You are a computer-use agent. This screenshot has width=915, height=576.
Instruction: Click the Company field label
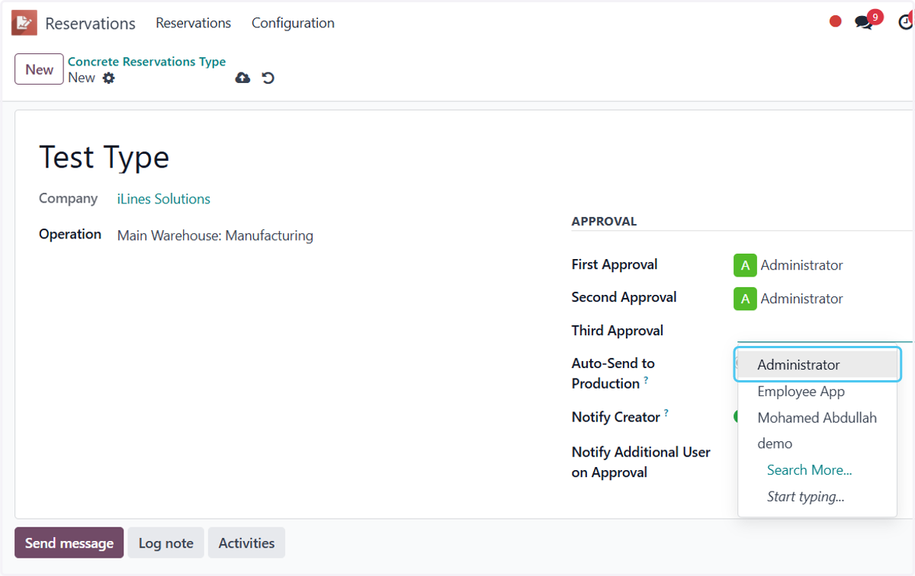(x=68, y=198)
